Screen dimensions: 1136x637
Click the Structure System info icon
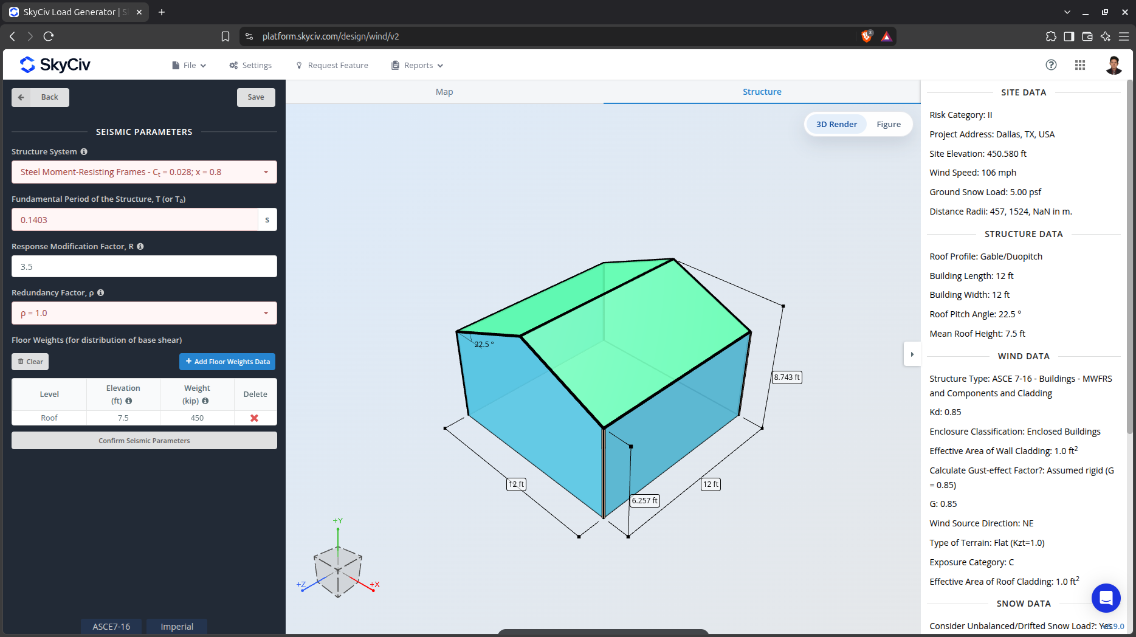pos(84,151)
